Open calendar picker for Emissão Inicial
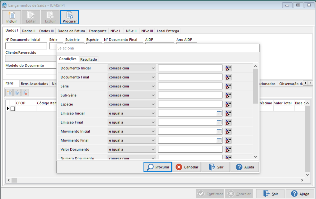 (x=219, y=113)
